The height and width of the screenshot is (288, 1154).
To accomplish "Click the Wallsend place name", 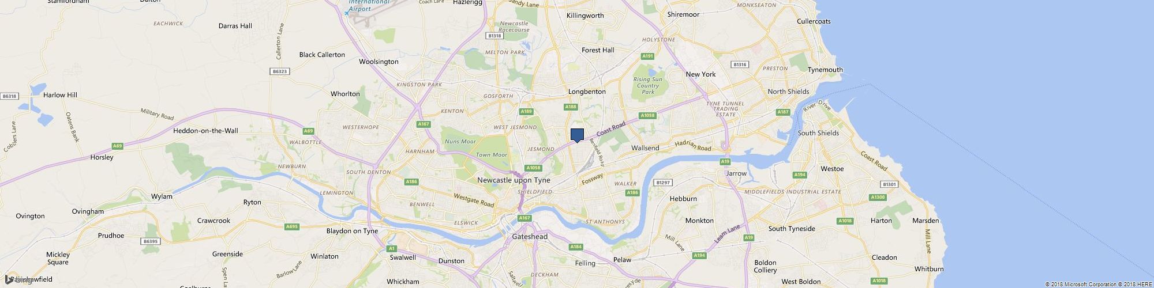I will tap(645, 148).
